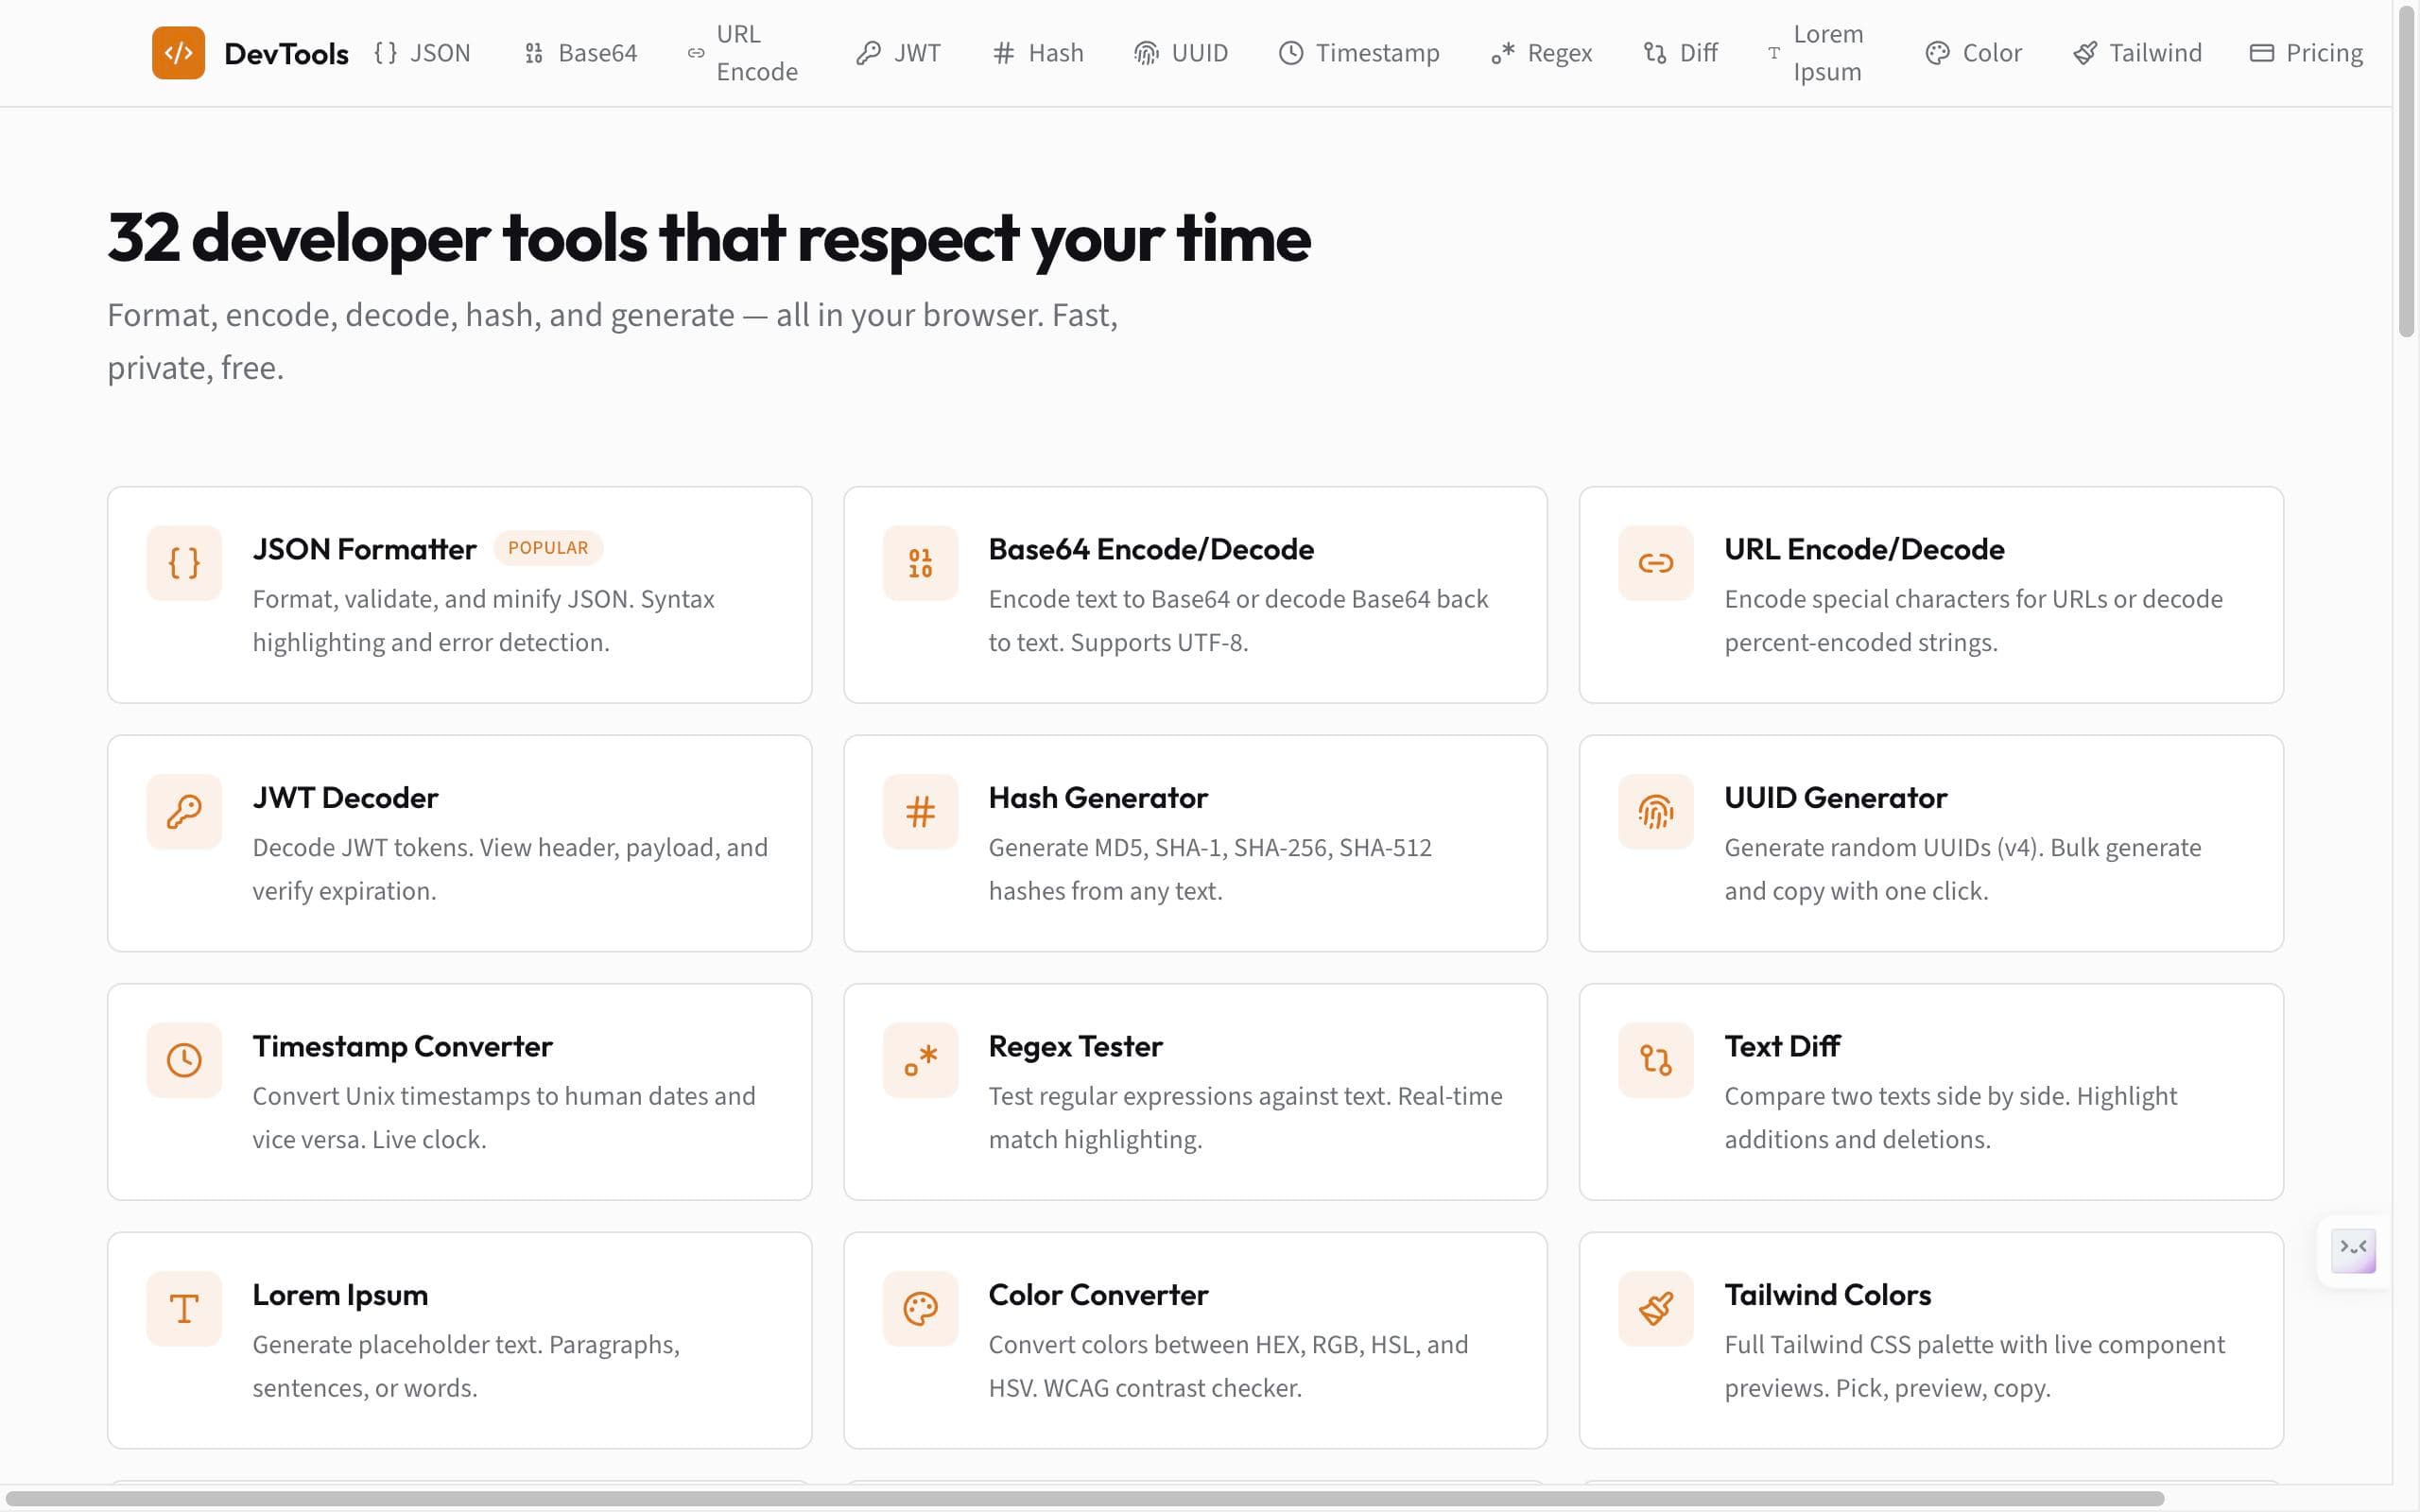Click the Tailwind Colors paintbrush icon
Screen dimensions: 2420x1512
pyautogui.click(x=1656, y=1309)
